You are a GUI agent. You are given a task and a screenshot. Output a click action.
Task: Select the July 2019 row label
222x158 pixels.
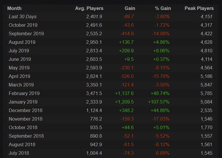(19, 51)
